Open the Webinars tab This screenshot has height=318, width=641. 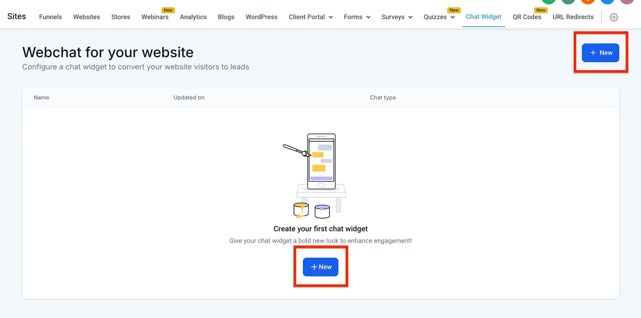pos(155,17)
